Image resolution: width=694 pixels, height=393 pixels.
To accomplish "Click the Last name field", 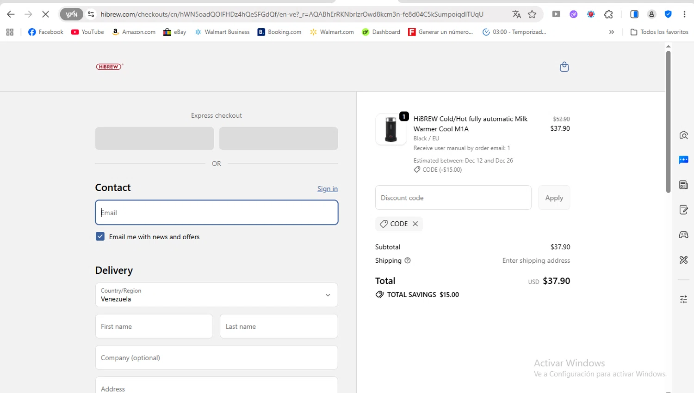I will click(x=279, y=326).
